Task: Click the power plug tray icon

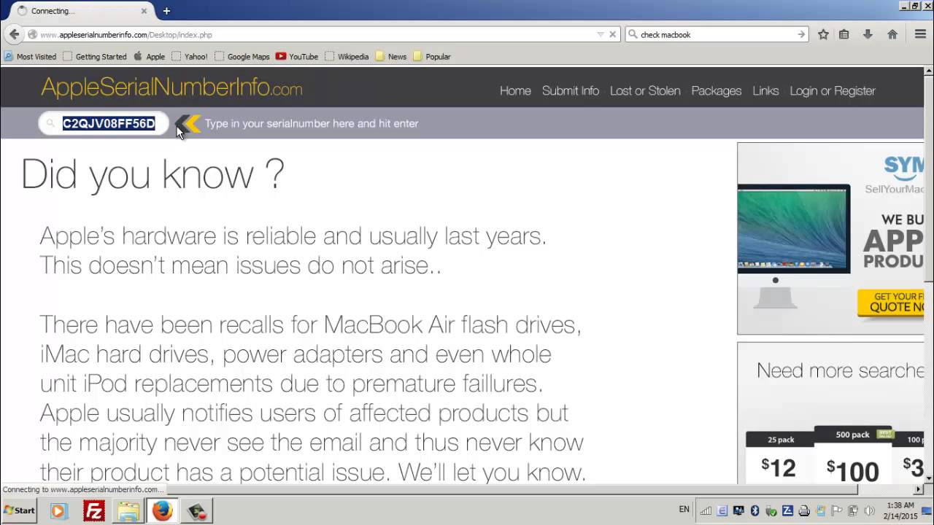Action: tap(852, 510)
